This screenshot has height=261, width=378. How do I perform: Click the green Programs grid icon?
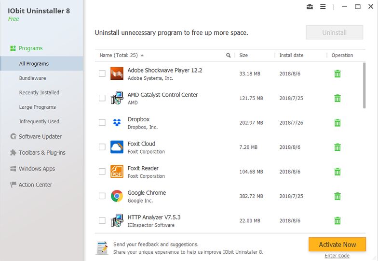(13, 48)
